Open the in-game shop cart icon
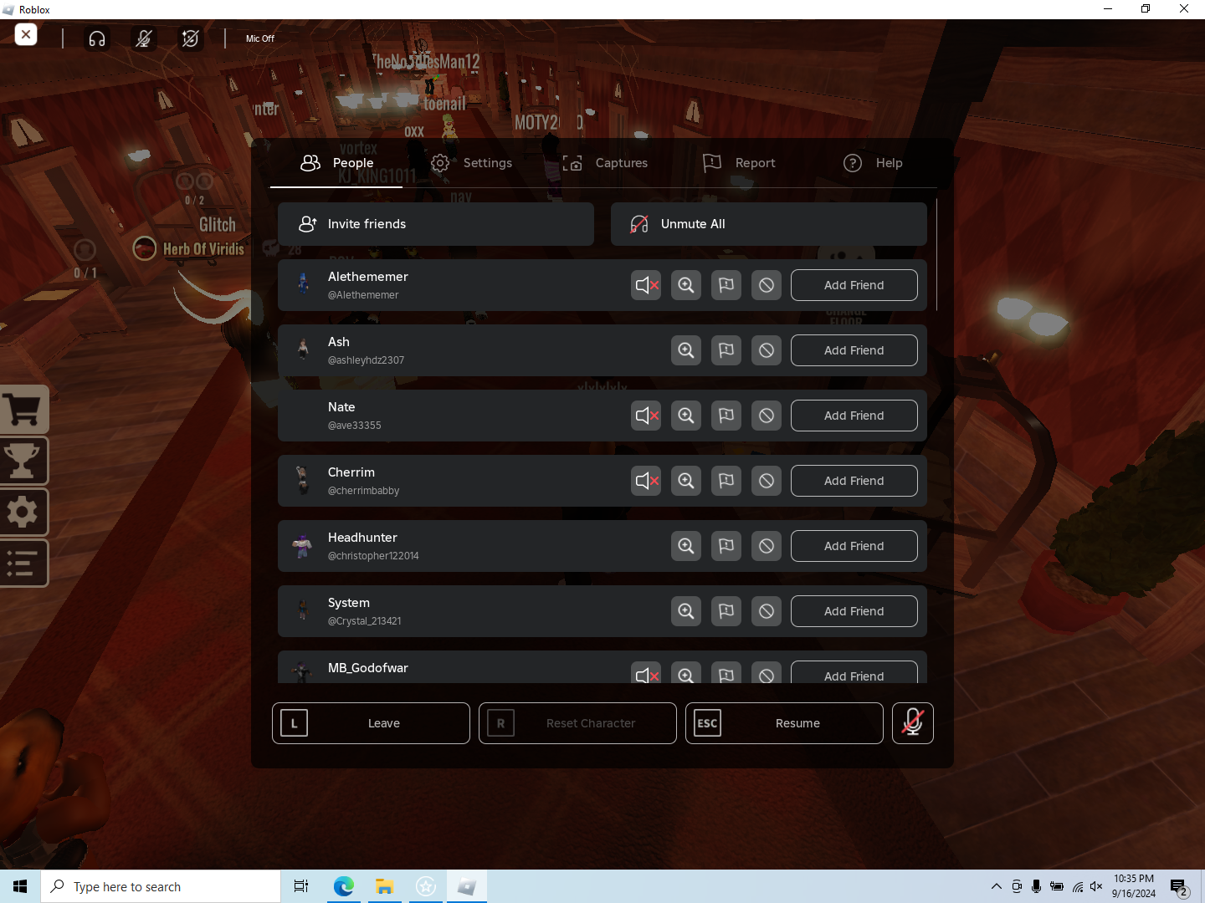 23,410
